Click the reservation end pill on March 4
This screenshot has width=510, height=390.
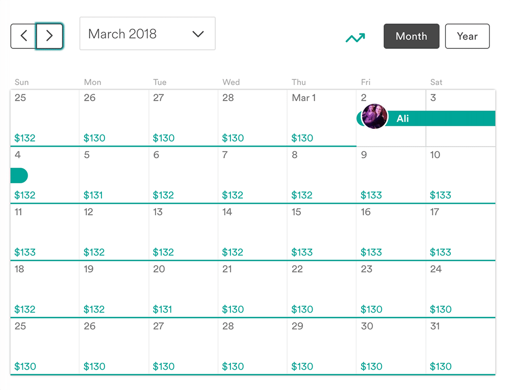coord(19,176)
